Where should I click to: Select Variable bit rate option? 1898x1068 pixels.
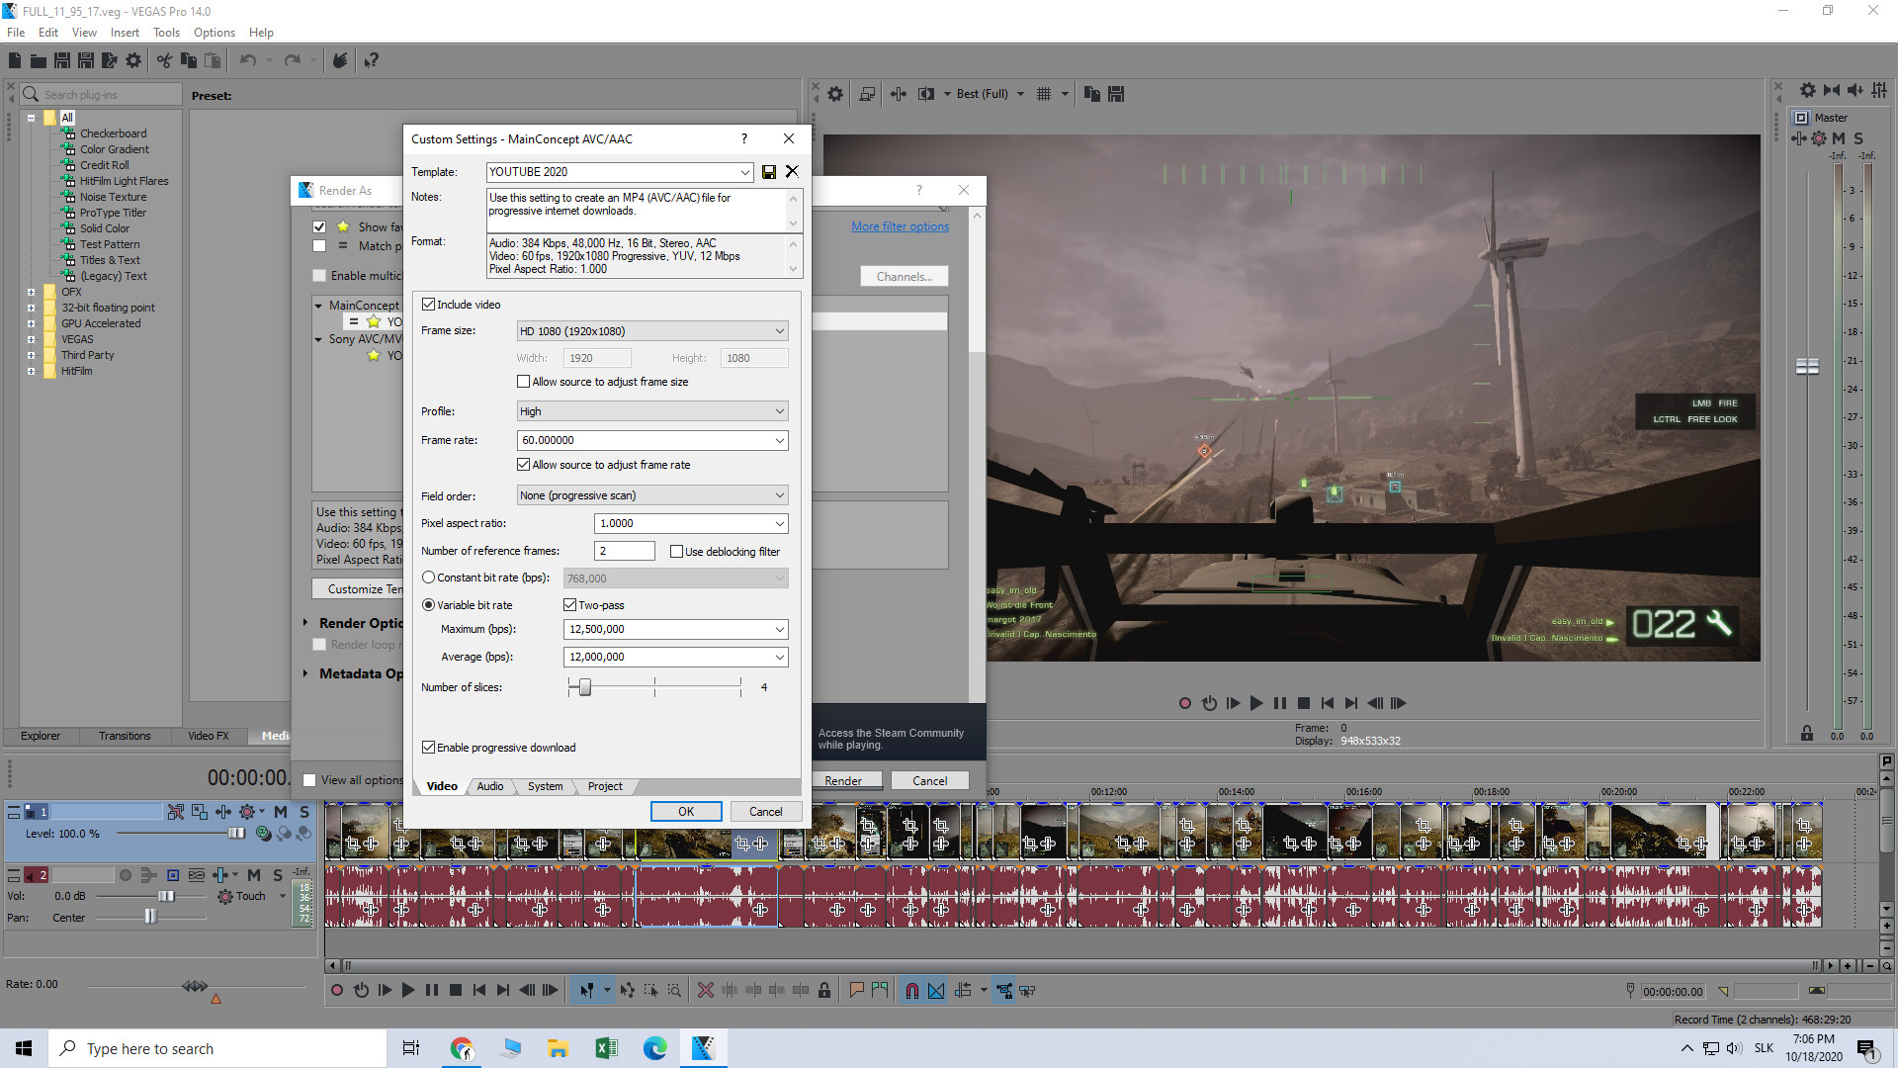tap(428, 605)
